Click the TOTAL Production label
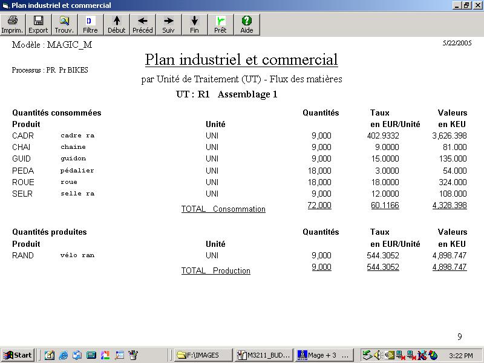The image size is (484, 363). (216, 270)
